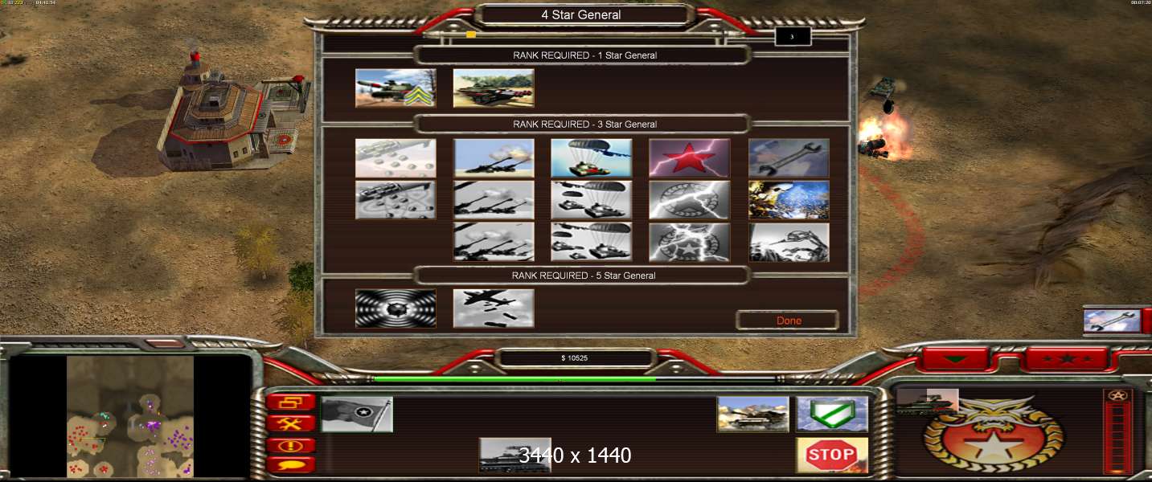Select Frenzy level 3 in bottom row
Screen dimensions: 1152x482
pyautogui.click(x=690, y=242)
